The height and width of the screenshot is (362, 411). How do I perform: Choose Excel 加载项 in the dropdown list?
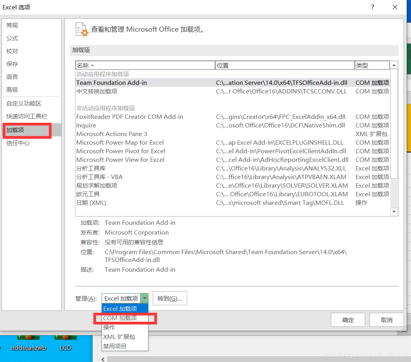(x=125, y=309)
